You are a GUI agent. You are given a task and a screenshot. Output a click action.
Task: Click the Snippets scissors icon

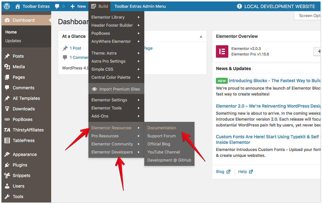[x=7, y=175]
